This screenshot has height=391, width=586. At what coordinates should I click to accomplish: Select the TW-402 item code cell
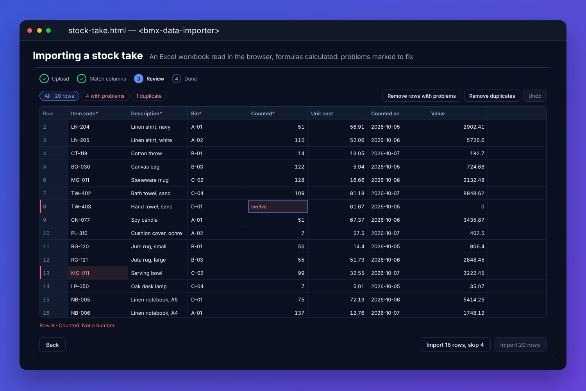coord(98,193)
